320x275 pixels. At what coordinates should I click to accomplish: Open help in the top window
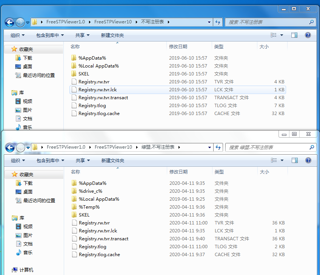pyautogui.click(x=308, y=35)
